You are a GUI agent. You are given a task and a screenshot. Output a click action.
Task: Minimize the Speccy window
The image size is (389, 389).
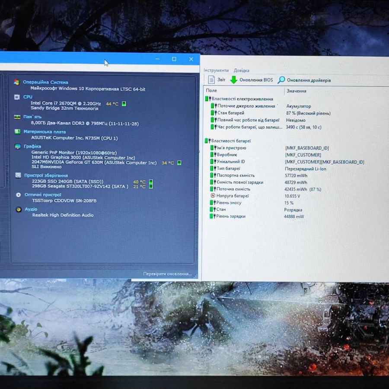pyautogui.click(x=157, y=59)
